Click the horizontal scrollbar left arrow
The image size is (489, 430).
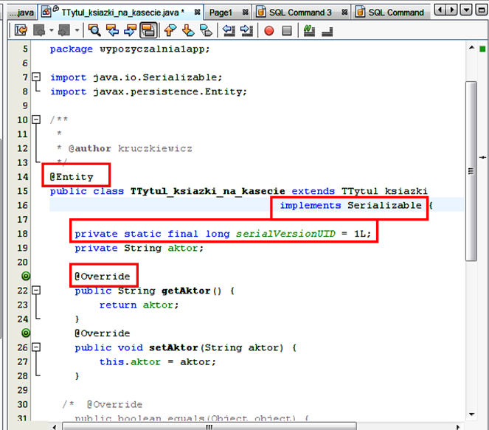coord(55,426)
